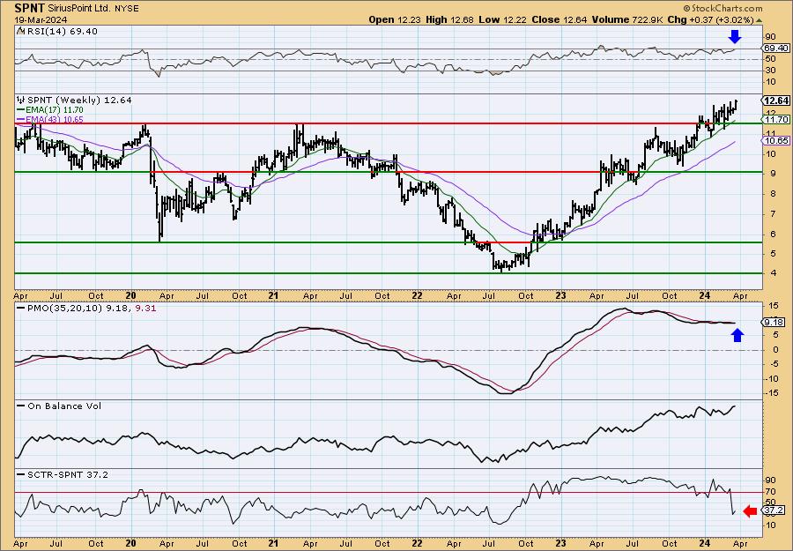Click the SPNT ticker symbol in header
Screen dimensions: 793x551
pos(29,8)
